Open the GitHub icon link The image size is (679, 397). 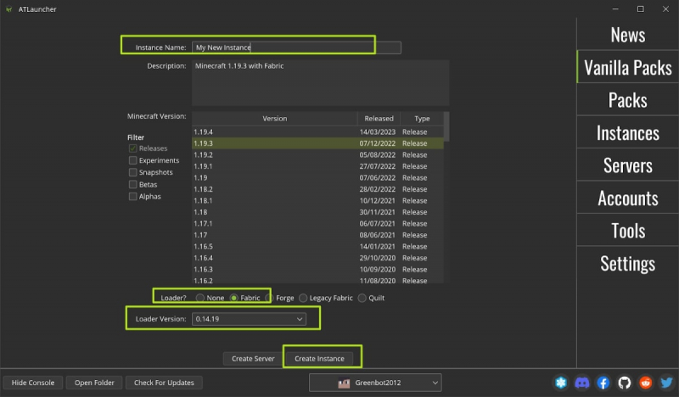coord(625,383)
